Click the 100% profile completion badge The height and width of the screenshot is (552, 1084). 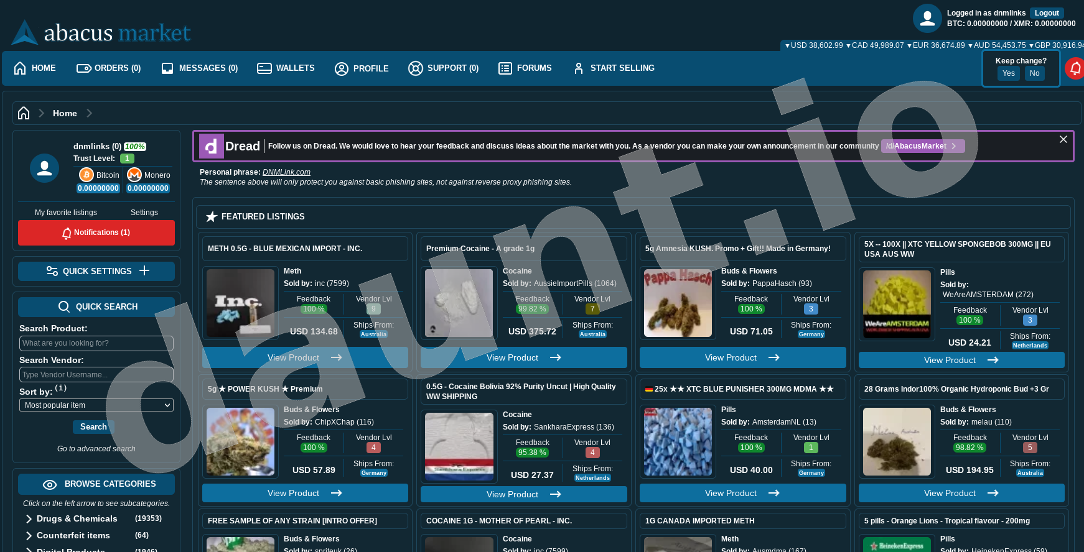pos(135,147)
